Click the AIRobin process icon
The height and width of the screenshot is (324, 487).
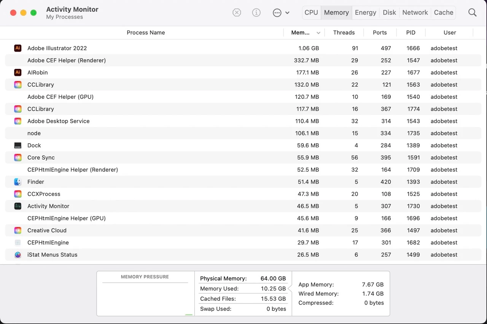pyautogui.click(x=18, y=73)
